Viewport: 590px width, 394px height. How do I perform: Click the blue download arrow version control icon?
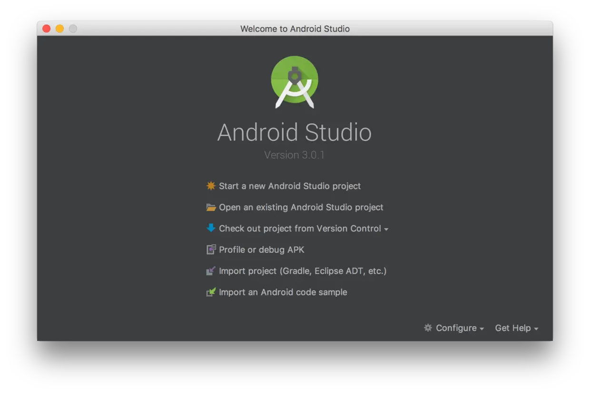(x=211, y=228)
